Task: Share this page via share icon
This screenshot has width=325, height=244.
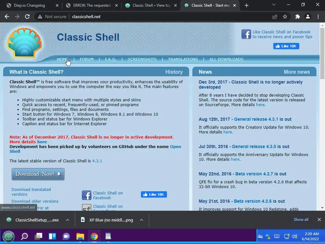Action: click(x=275, y=17)
